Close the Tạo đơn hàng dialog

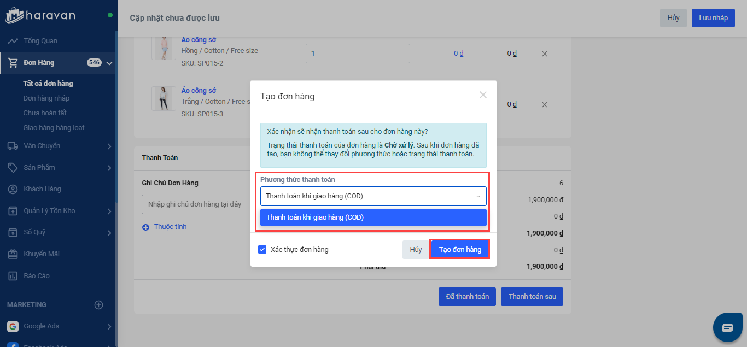(483, 95)
